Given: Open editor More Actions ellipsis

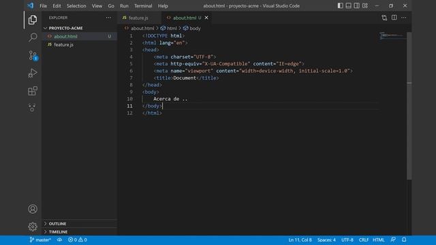Looking at the screenshot, I should pos(403,18).
